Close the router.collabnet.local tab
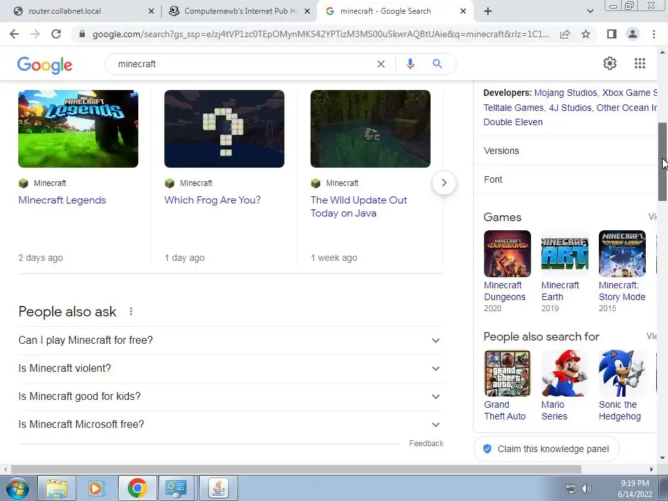 [151, 11]
